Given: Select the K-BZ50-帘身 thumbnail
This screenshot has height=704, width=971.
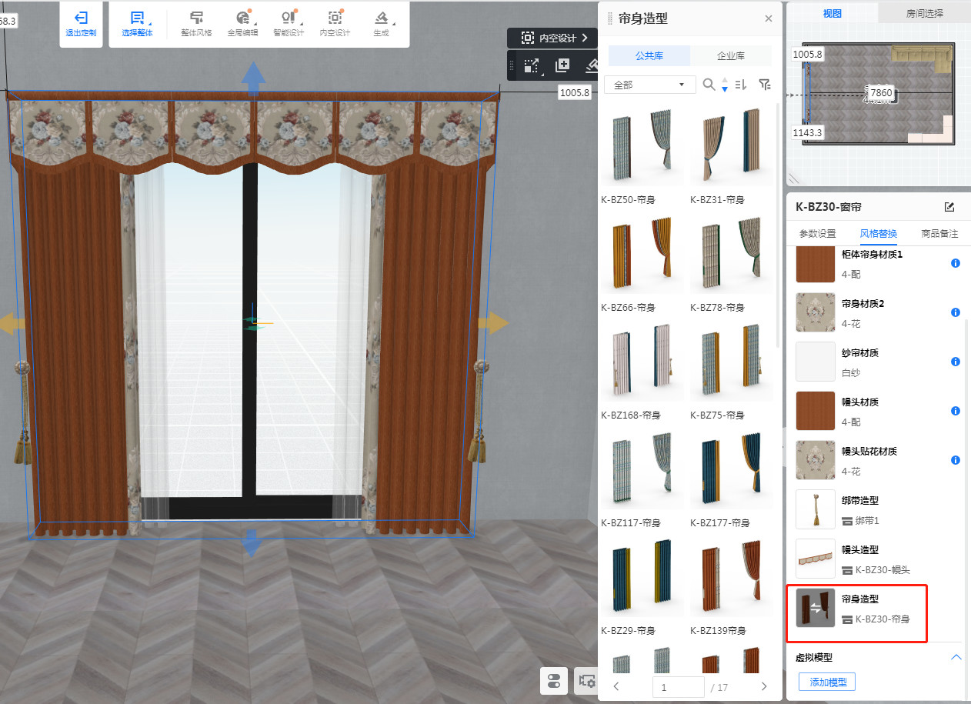Looking at the screenshot, I should (x=642, y=143).
